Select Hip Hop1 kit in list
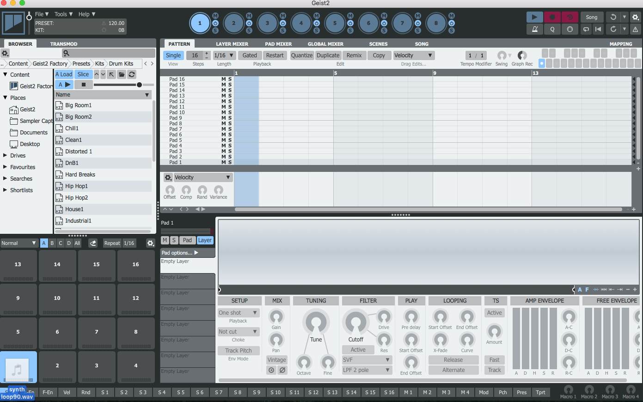This screenshot has width=643, height=402. 103,186
